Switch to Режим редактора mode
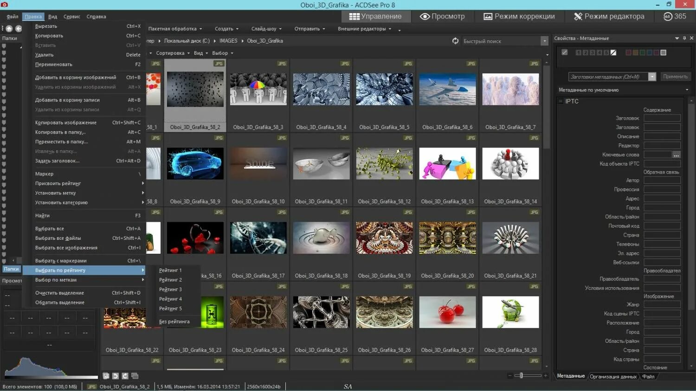The height and width of the screenshot is (391, 696). (609, 16)
